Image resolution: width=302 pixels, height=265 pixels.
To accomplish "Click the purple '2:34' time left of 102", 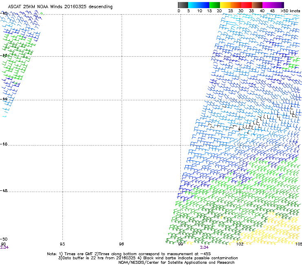I will pyautogui.click(x=204, y=247).
